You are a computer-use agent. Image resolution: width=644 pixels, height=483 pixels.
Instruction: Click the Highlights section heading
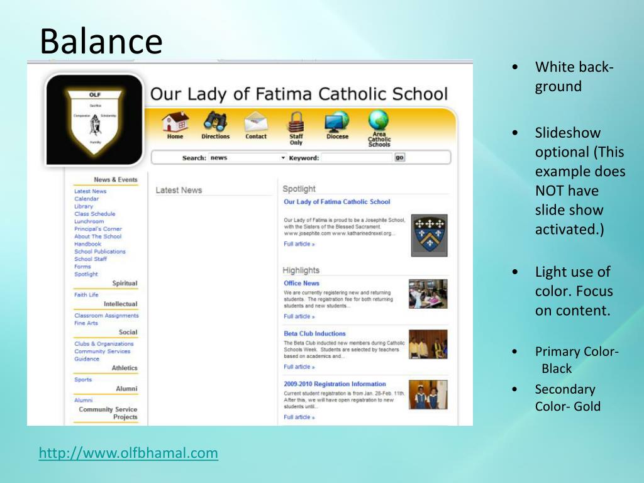[x=301, y=270]
